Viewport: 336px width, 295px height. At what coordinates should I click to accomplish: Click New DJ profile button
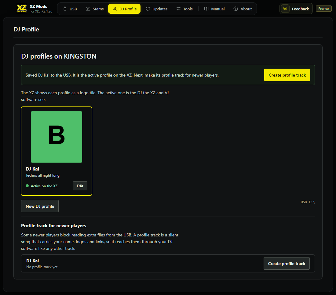[40, 206]
